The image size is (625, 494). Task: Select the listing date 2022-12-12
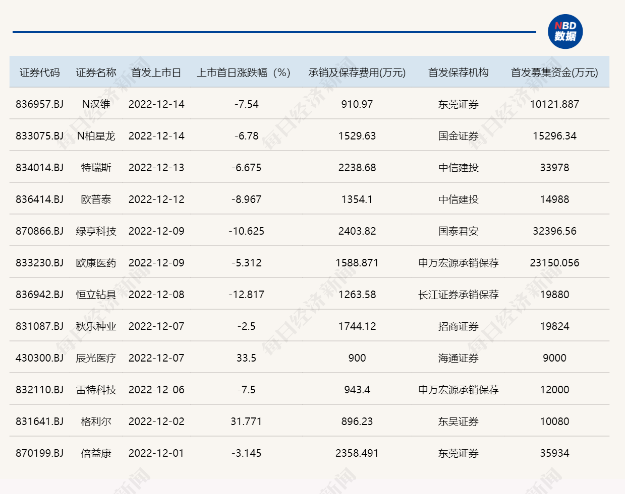(156, 199)
